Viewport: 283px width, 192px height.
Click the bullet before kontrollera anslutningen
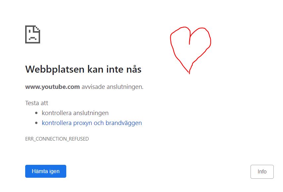[36, 113]
